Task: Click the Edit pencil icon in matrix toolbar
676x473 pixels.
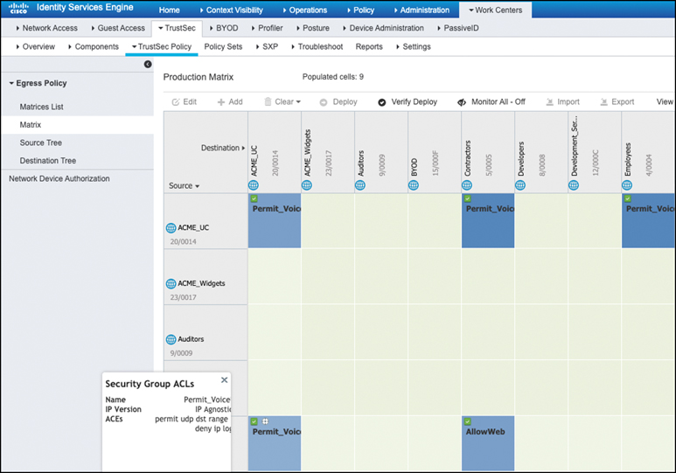Action: (x=176, y=102)
